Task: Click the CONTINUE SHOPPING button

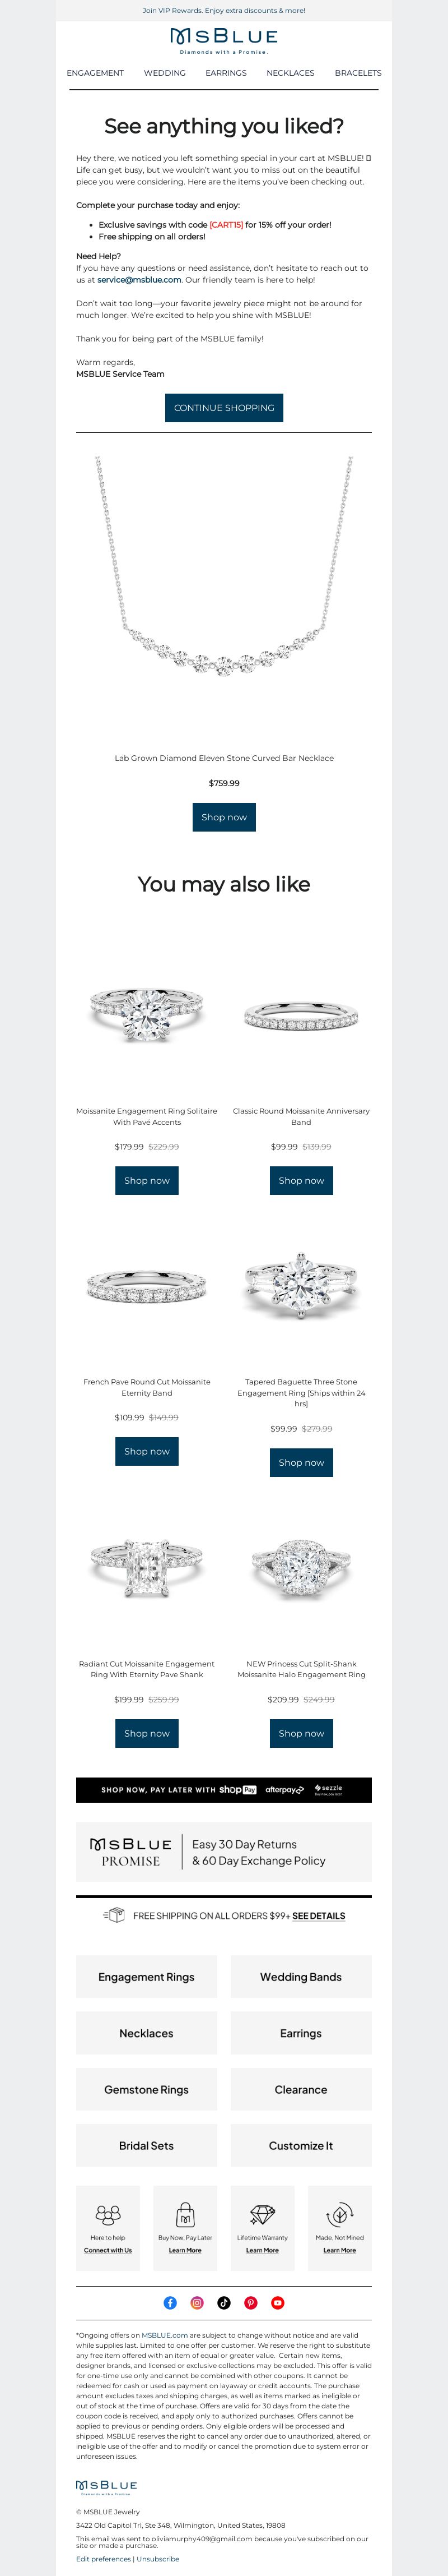Action: coord(223,408)
